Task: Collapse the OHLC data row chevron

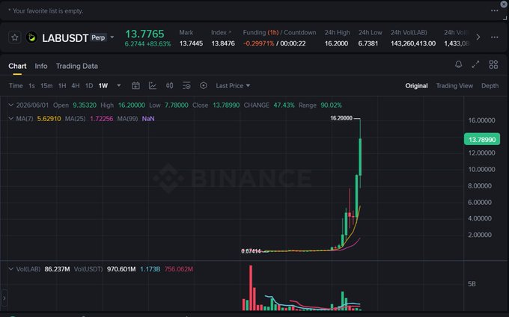Action: (10, 105)
